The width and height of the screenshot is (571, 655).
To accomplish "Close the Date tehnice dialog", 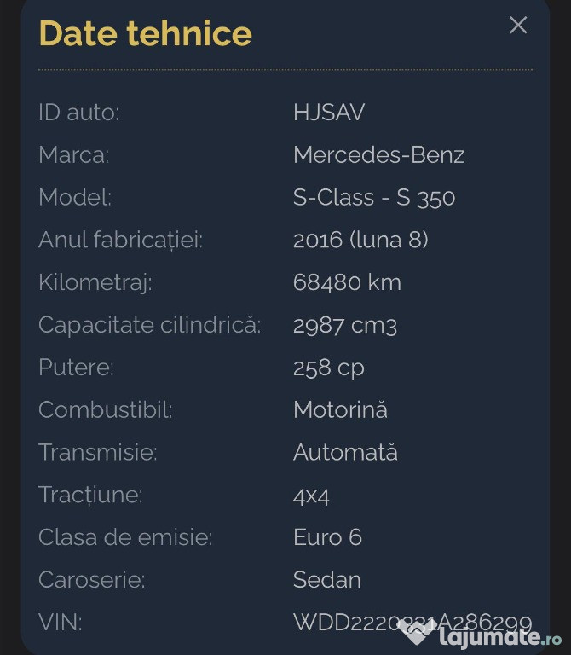I will [518, 26].
